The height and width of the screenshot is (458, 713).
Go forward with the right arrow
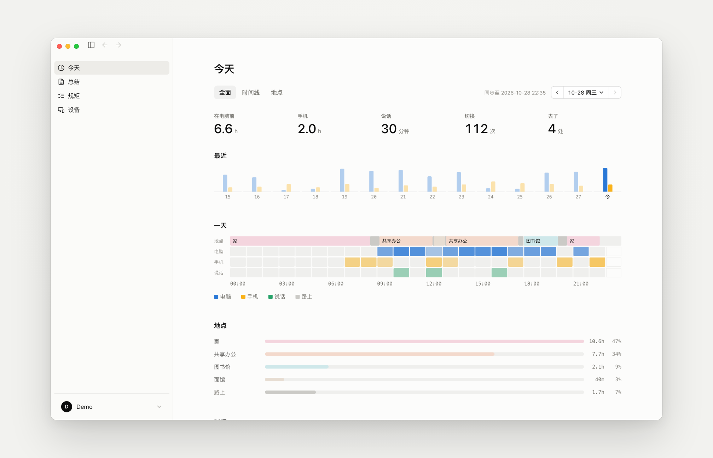[x=118, y=45]
